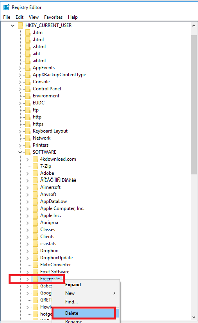Click the scrollbar up arrow

pos(194,25)
